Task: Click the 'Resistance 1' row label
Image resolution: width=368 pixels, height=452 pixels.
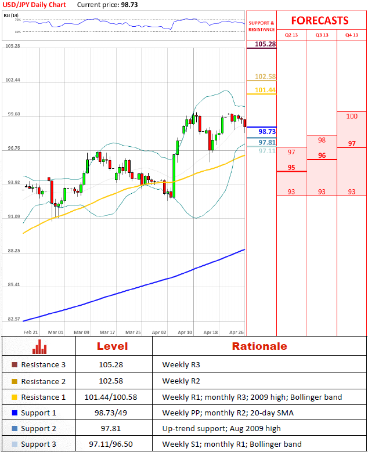Action: (44, 397)
